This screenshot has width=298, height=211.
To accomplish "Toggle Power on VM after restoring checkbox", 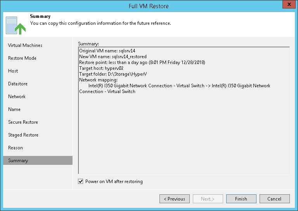I will [x=81, y=182].
